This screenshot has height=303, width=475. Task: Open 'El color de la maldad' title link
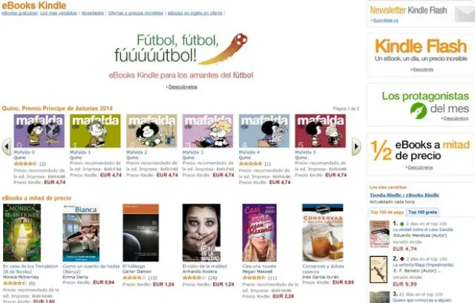205,266
